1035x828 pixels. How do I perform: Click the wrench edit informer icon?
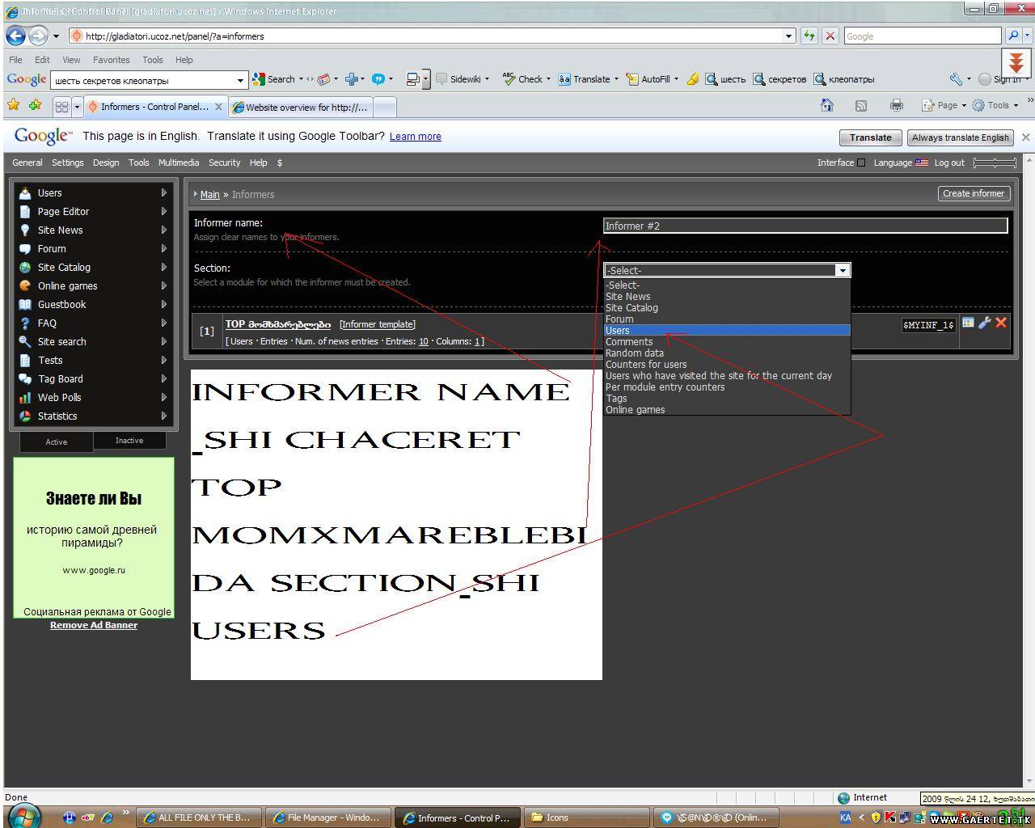984,323
